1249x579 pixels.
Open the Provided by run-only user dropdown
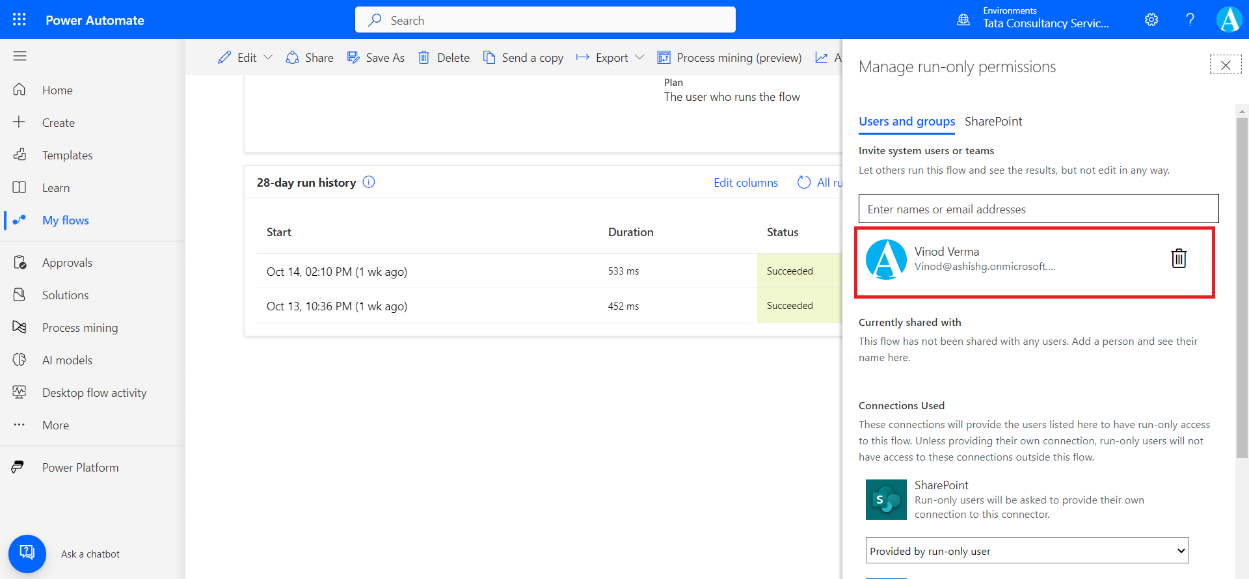1027,551
